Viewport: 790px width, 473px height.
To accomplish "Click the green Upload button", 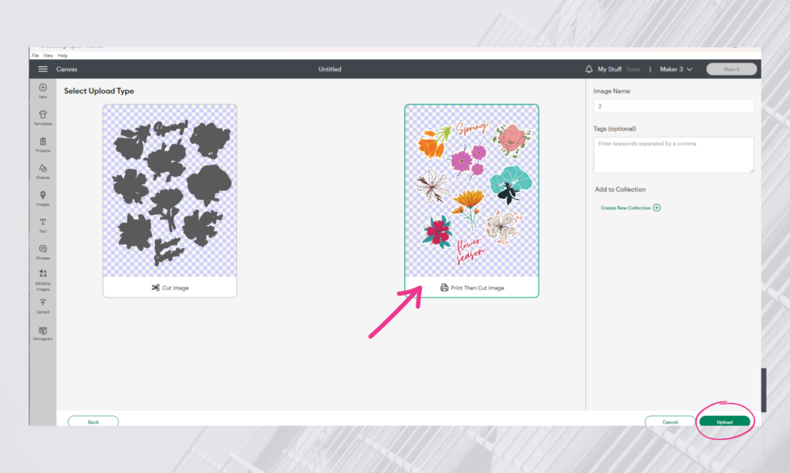I will click(724, 421).
